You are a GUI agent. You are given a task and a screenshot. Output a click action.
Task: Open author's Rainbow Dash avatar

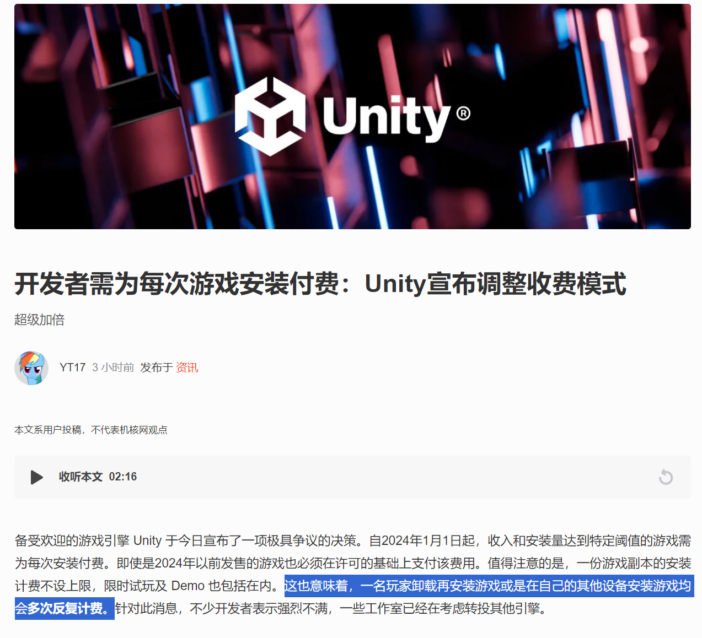tap(31, 367)
